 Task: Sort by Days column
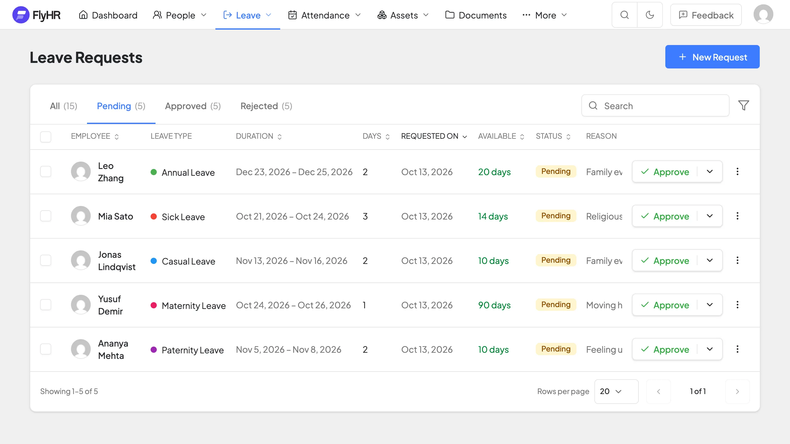pyautogui.click(x=376, y=136)
